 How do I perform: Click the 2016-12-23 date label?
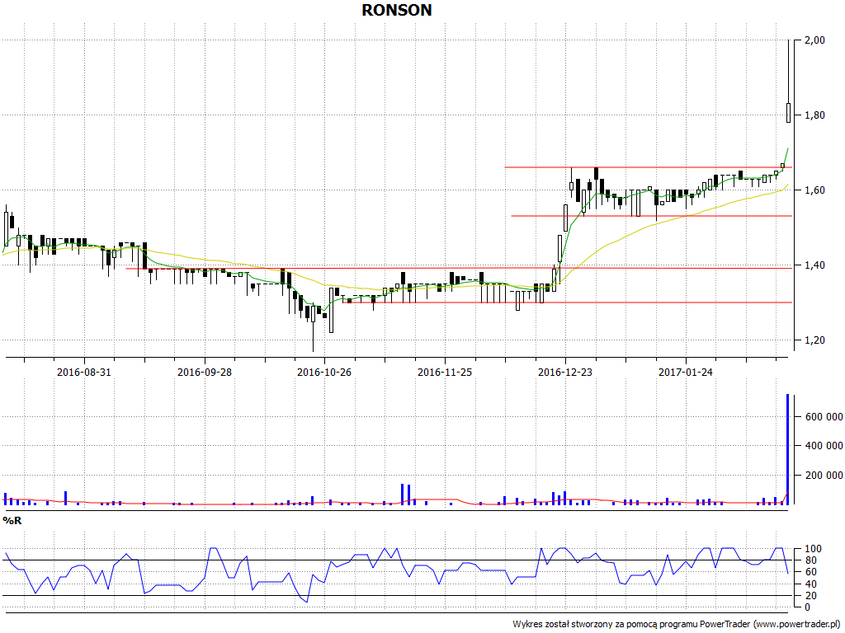click(x=565, y=372)
